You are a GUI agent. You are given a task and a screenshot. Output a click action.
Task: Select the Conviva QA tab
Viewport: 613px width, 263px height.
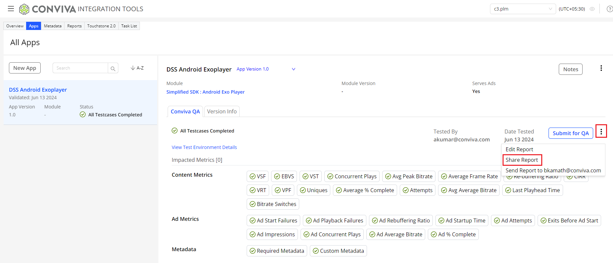185,111
